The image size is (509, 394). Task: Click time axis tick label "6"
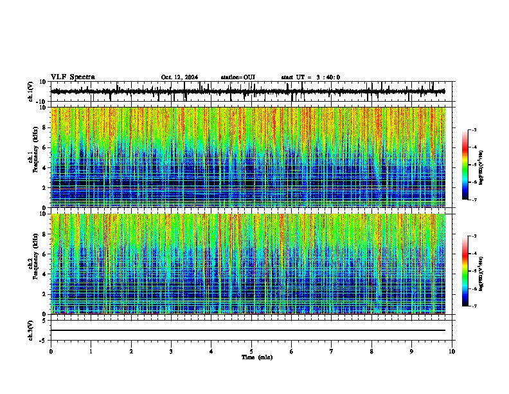[x=291, y=352]
